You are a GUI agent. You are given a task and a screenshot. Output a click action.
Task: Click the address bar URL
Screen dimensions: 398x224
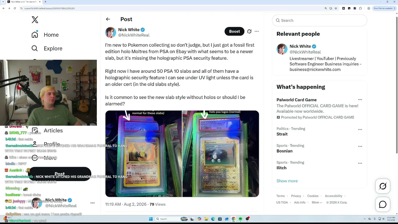click(49, 8)
